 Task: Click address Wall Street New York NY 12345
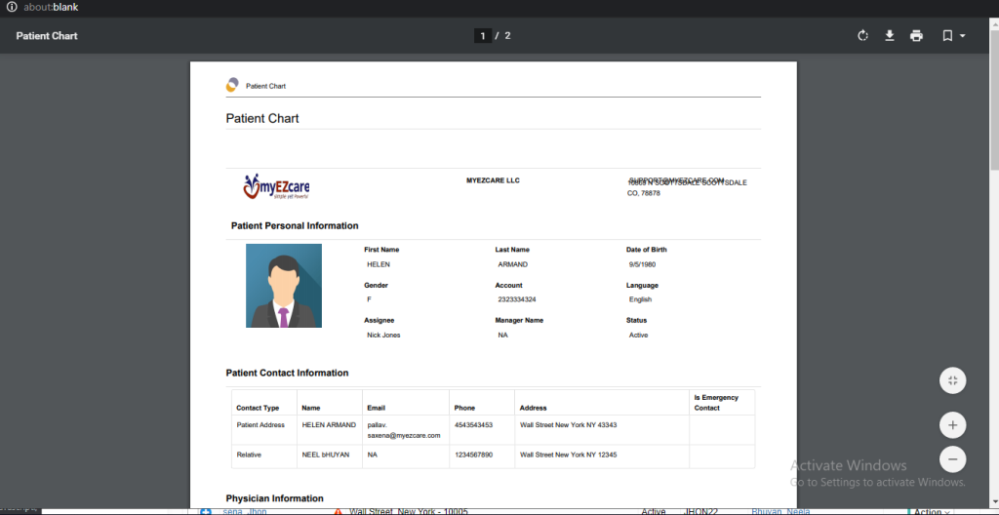click(569, 455)
